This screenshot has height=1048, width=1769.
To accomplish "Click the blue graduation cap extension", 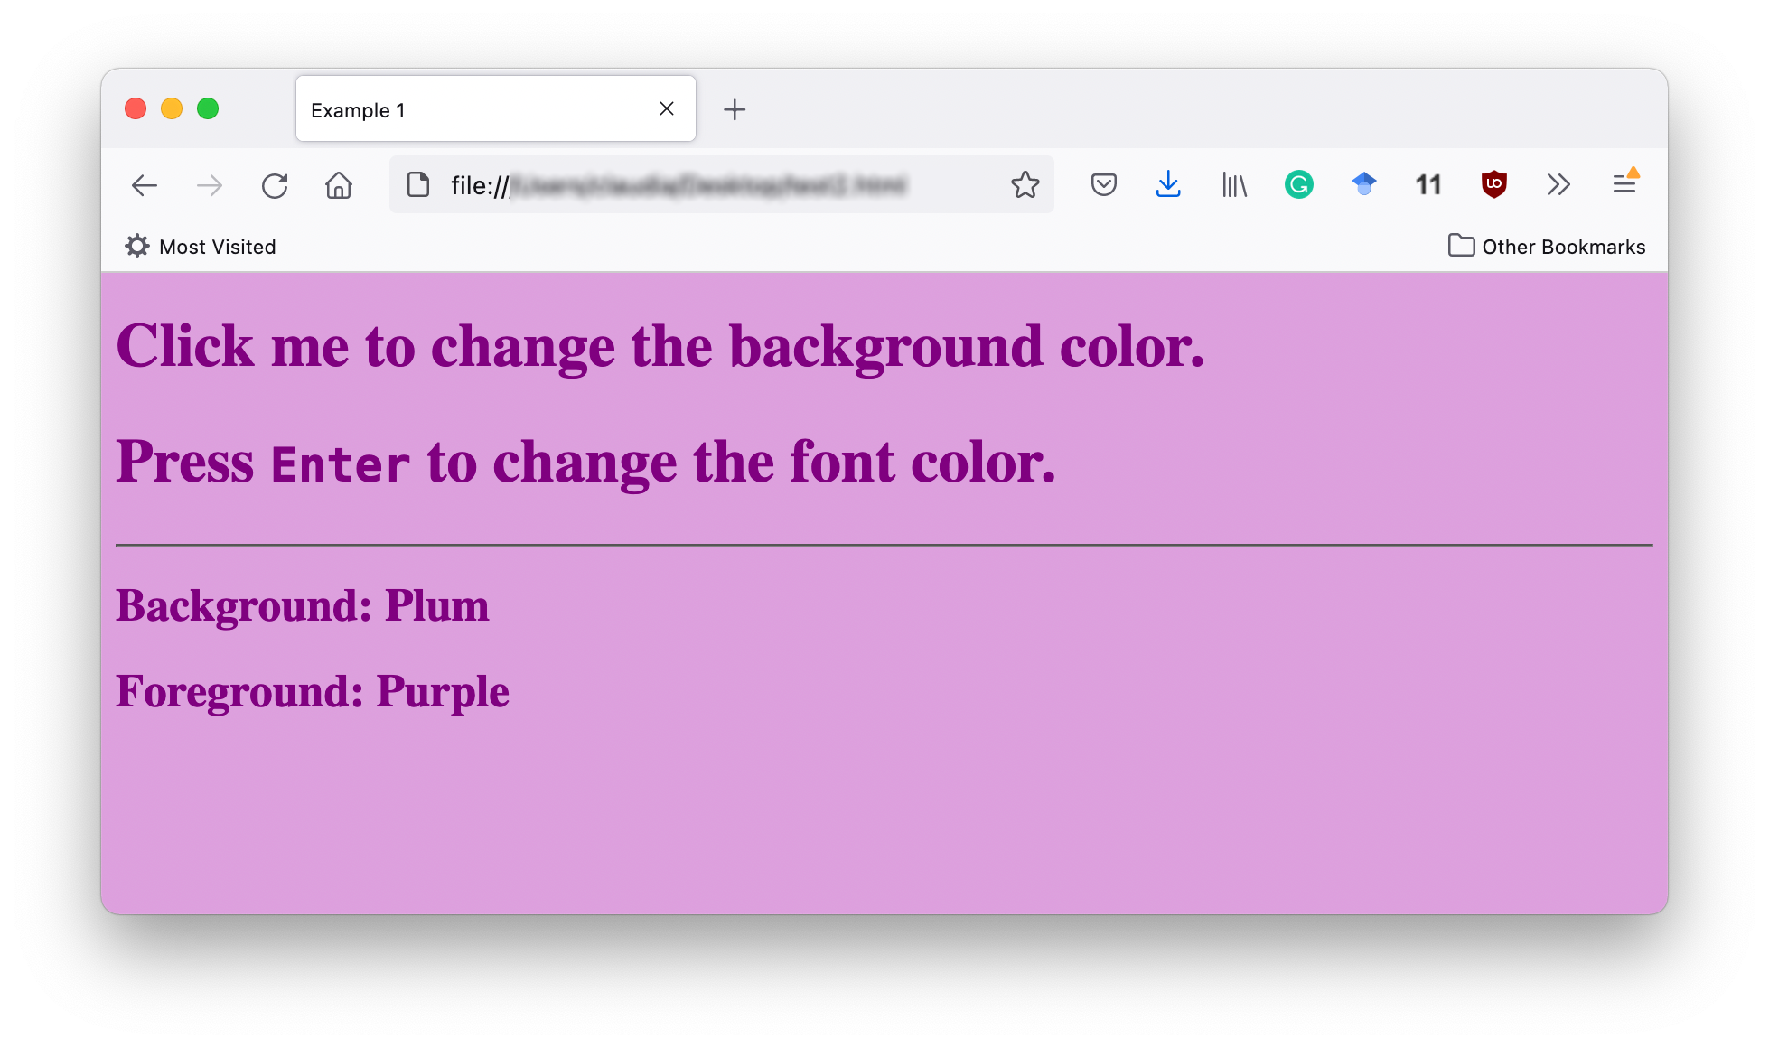I will (1364, 184).
